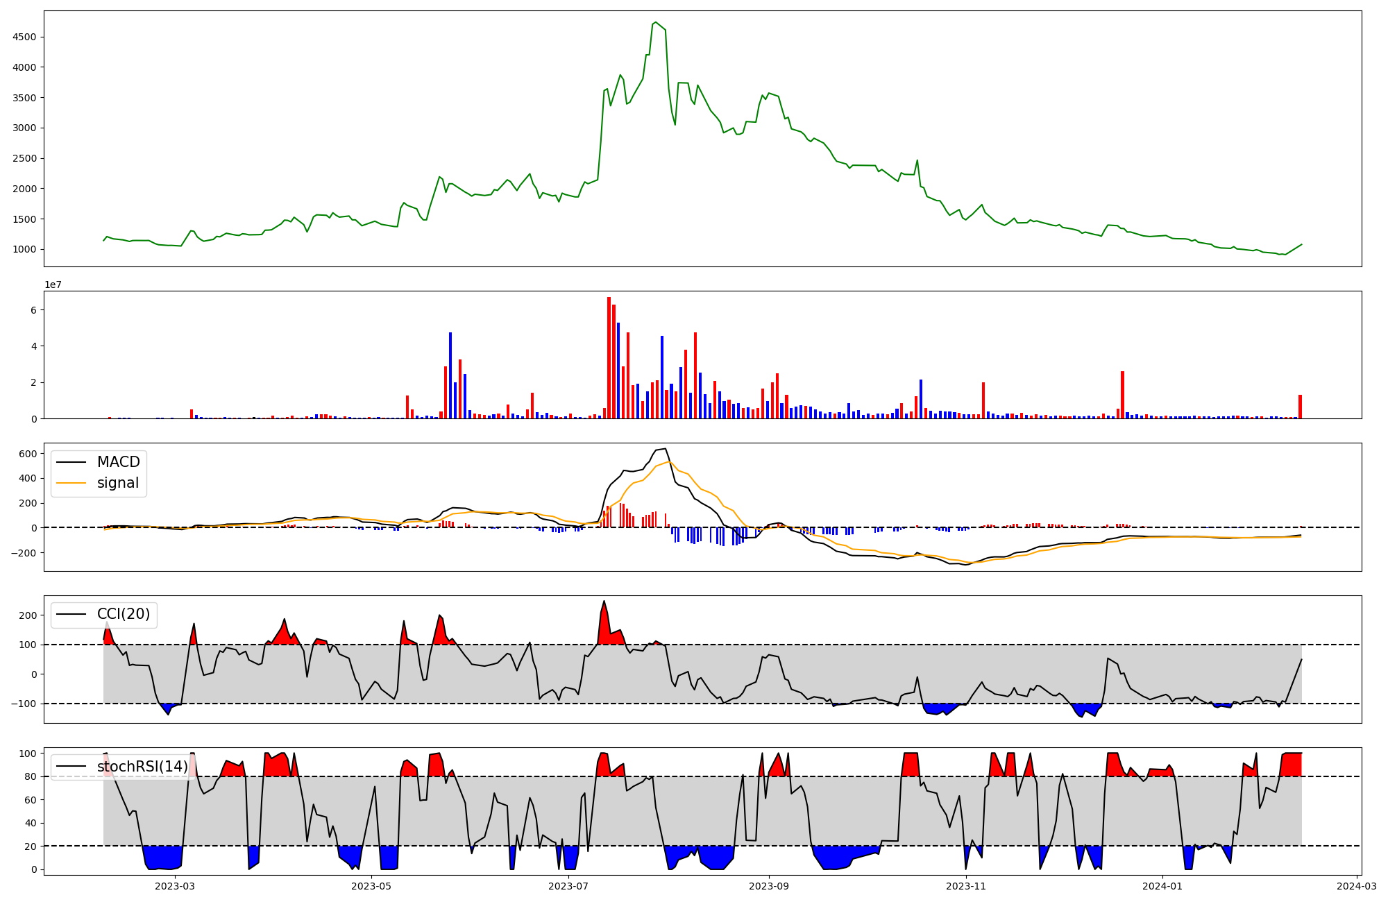Select the 2024-01 x-axis date label
The width and height of the screenshot is (1388, 902).
[x=1163, y=886]
